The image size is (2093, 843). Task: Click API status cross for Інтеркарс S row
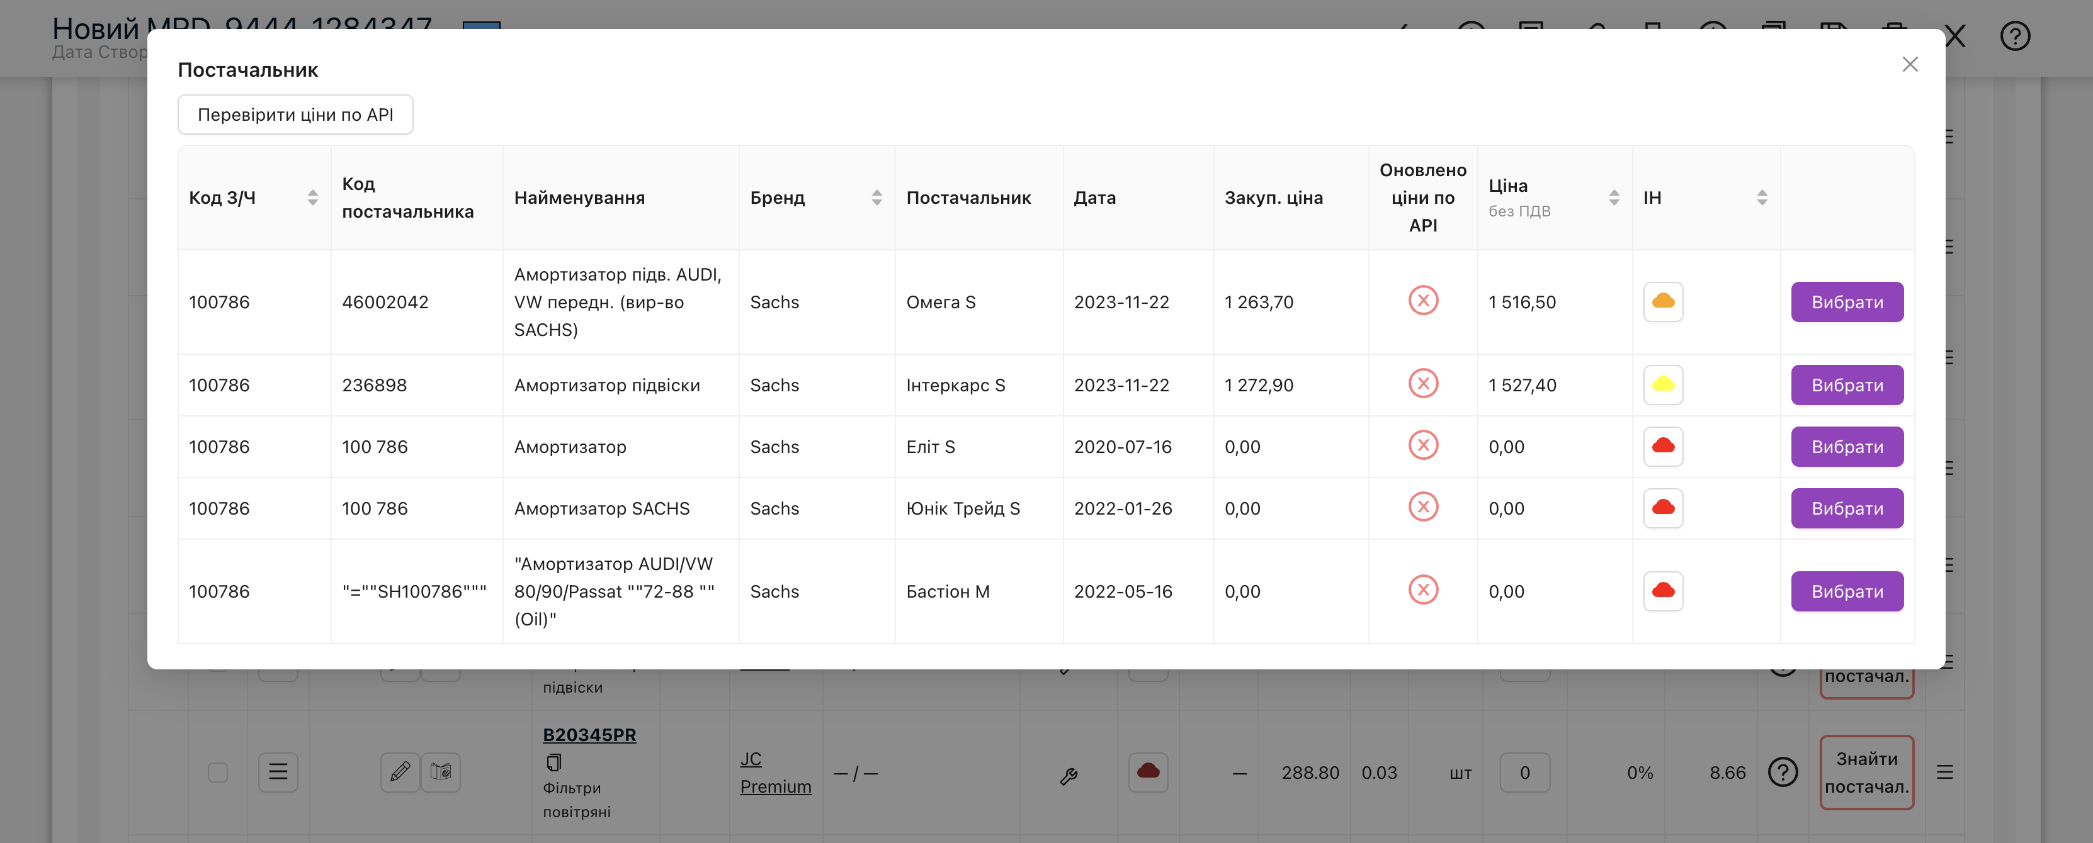(1422, 383)
